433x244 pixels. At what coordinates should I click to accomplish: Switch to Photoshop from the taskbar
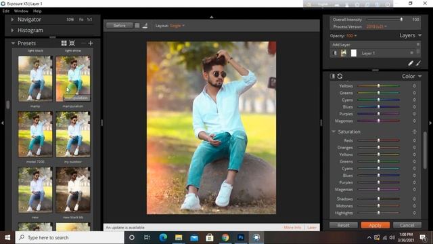[x=241, y=237]
